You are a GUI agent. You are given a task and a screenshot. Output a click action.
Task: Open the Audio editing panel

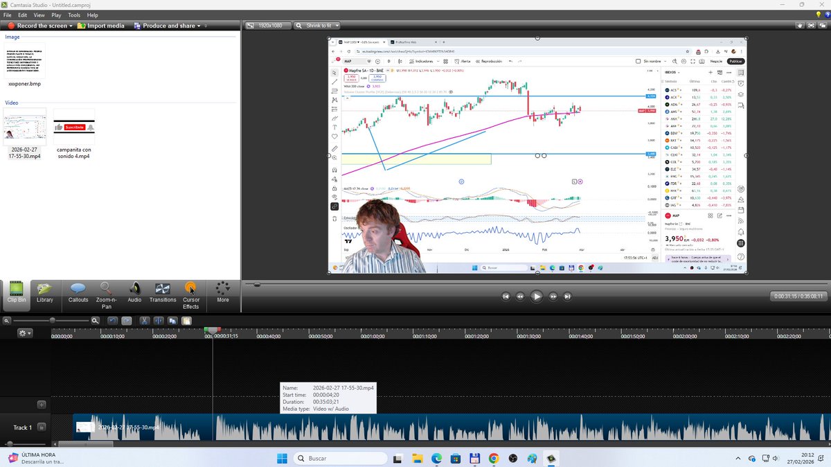point(134,294)
